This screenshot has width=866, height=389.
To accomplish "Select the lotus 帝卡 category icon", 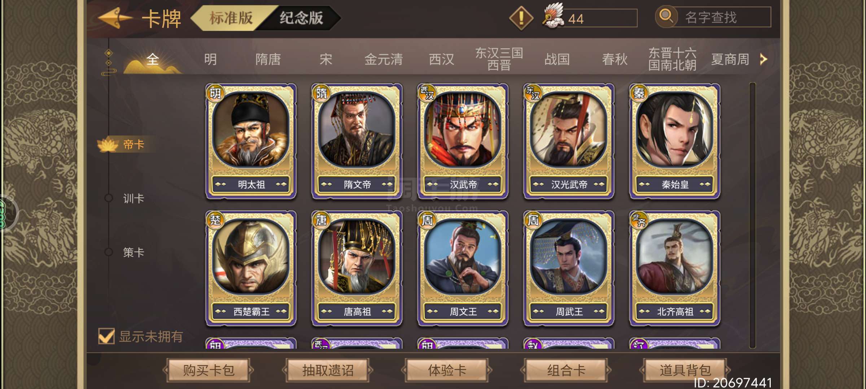I will [108, 144].
